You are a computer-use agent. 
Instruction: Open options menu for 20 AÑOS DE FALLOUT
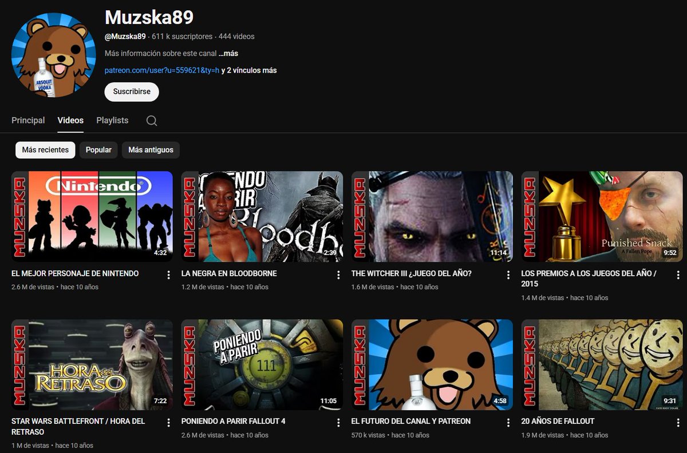[x=678, y=423]
